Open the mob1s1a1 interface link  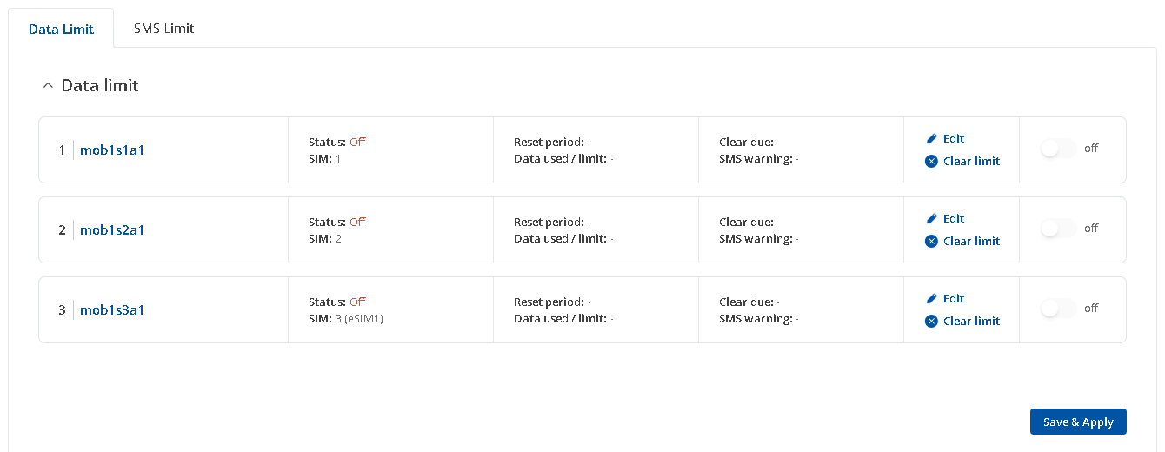click(112, 150)
